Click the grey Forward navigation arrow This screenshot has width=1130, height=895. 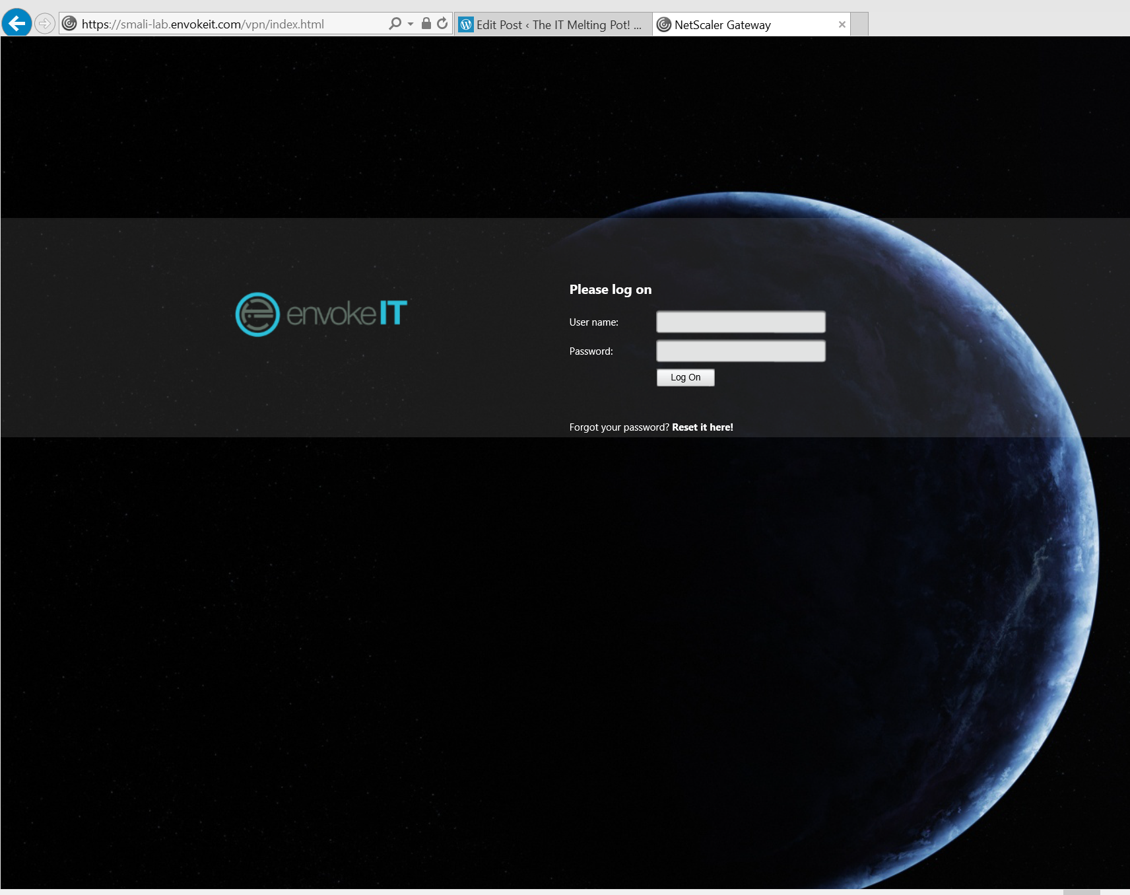44,24
